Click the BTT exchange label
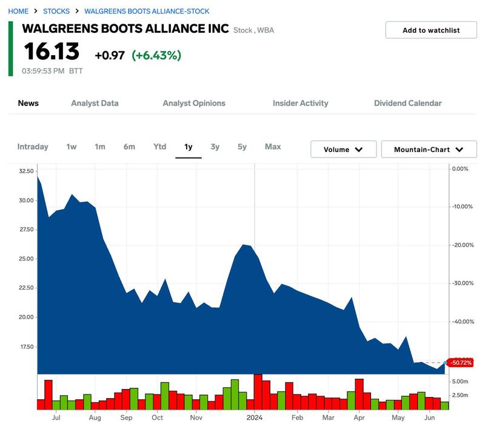485x429 pixels. pos(76,71)
